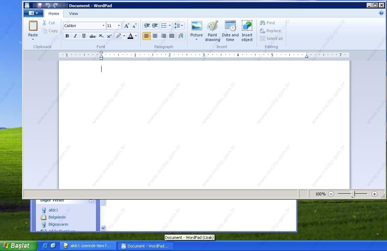The width and height of the screenshot is (387, 251).
Task: Expand the Picture dropdown arrow
Action: [x=196, y=40]
